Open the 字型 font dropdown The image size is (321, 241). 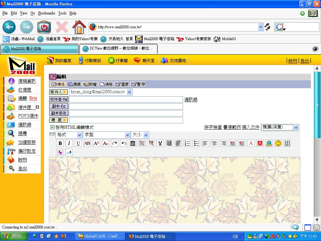[x=107, y=135]
